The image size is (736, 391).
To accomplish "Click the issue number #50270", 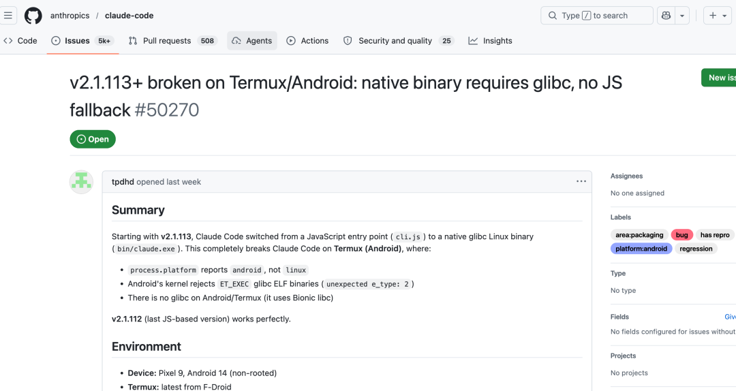I will (x=167, y=110).
